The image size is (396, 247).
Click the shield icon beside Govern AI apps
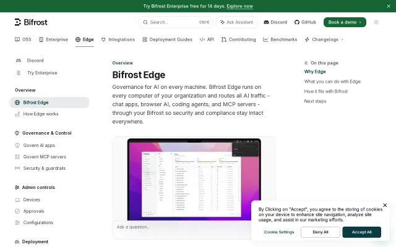pos(17,146)
